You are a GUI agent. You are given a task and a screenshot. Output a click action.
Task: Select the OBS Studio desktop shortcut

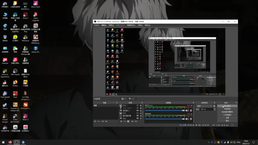coord(15,72)
